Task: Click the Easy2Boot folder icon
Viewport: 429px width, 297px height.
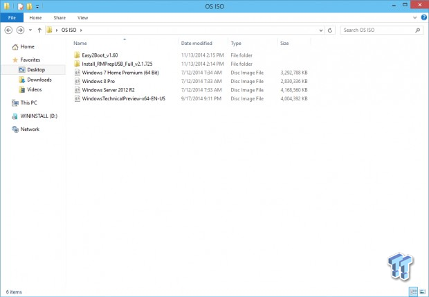Action: click(77, 55)
